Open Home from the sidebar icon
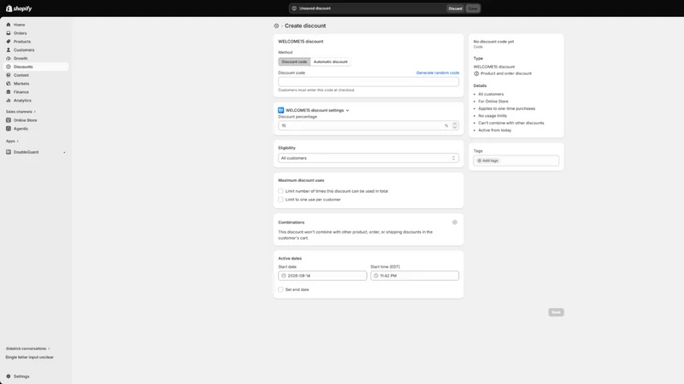This screenshot has height=384, width=684. click(9, 25)
